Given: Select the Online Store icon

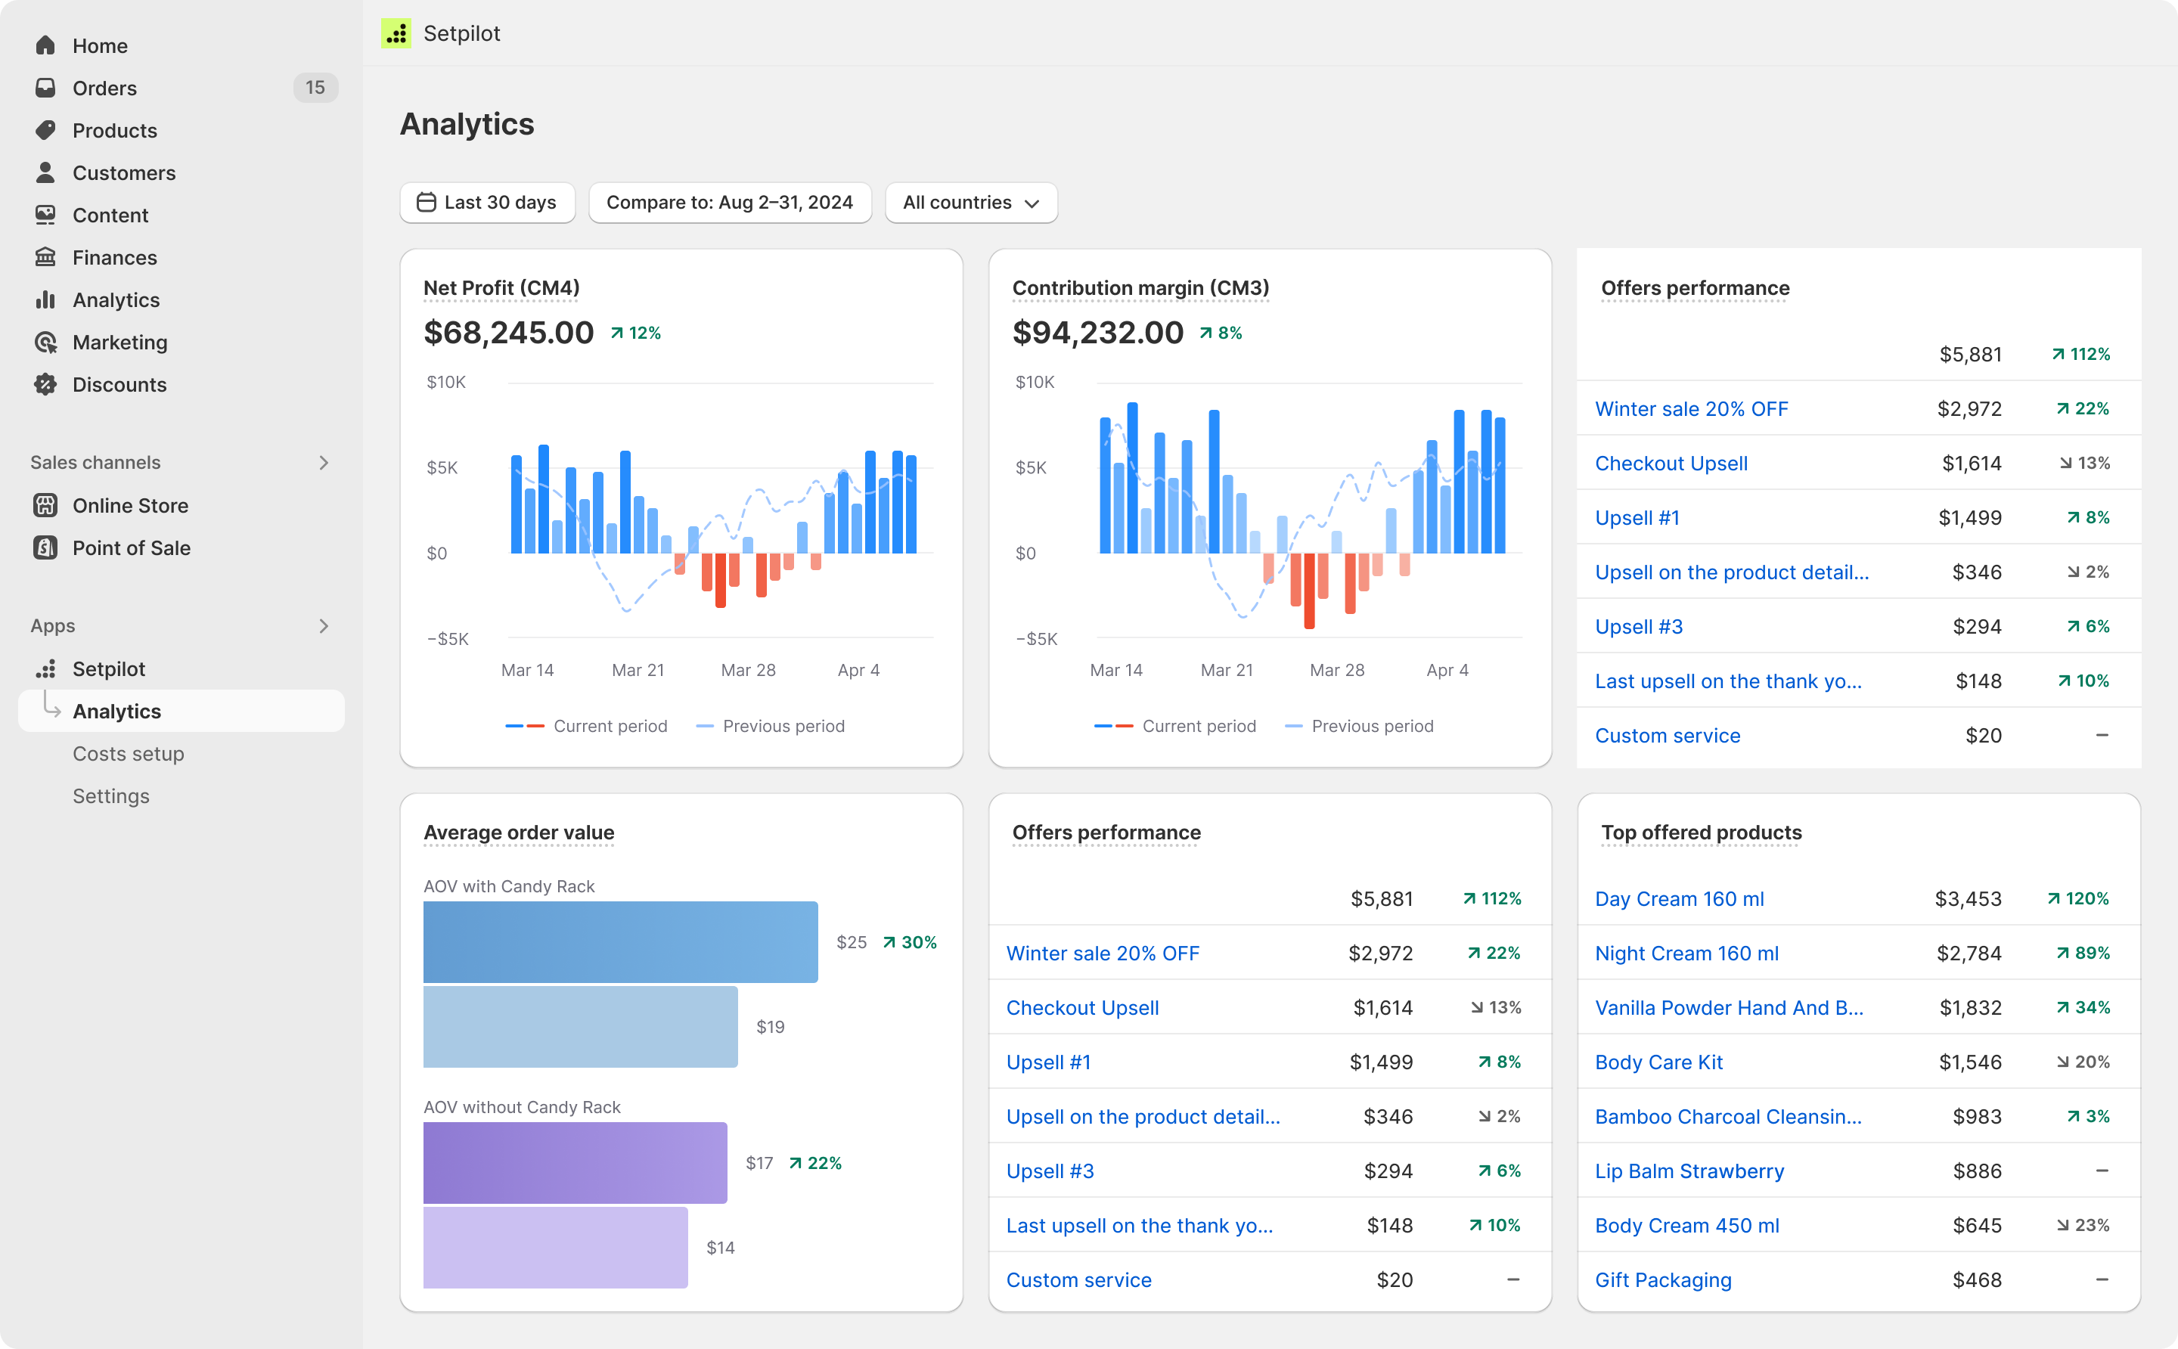Looking at the screenshot, I should (x=46, y=505).
